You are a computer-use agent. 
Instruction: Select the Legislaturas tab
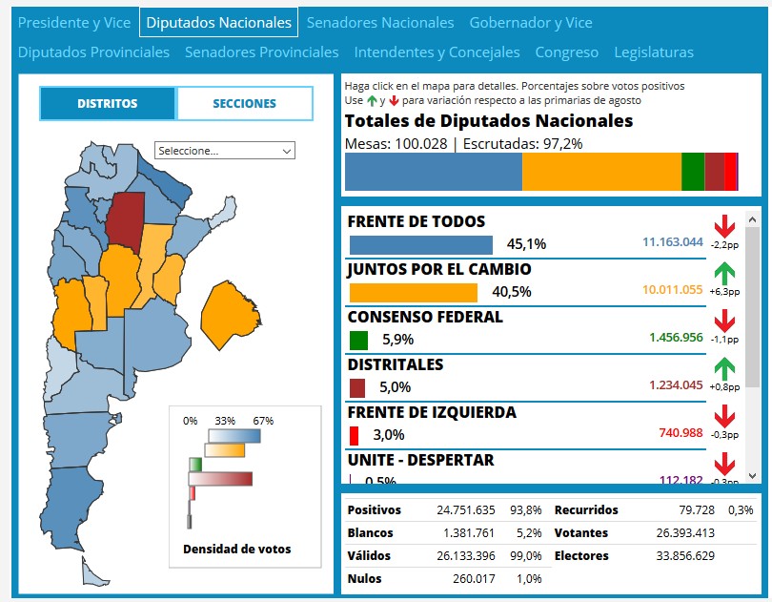point(654,52)
